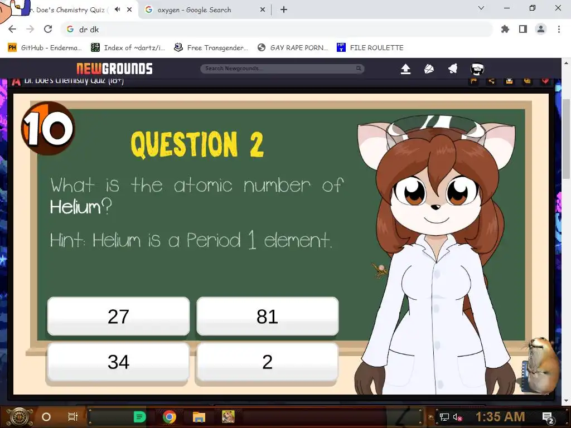Pick the answer 81
This screenshot has width=571, height=428.
[267, 317]
